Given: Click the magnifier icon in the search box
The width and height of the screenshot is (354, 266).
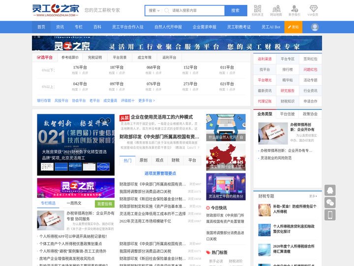Looking at the screenshot, I should pos(167,10).
